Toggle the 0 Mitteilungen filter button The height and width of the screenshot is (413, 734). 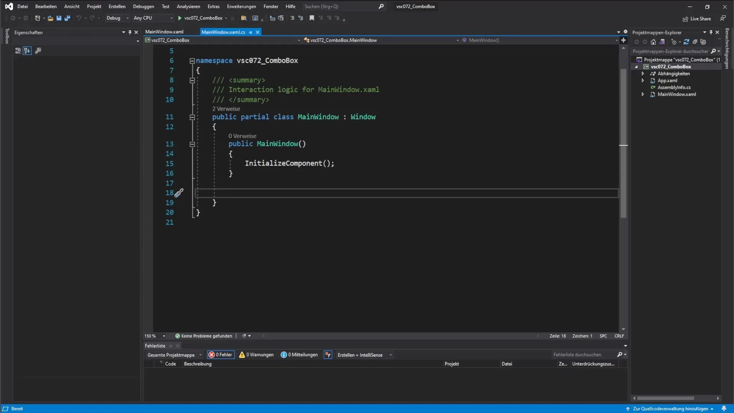(x=299, y=355)
